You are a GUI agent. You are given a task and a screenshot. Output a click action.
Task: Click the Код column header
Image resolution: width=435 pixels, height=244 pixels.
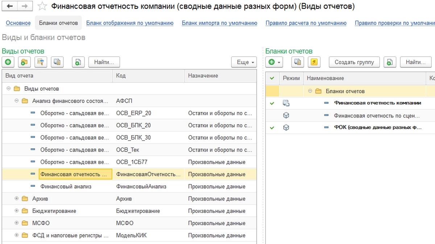(121, 76)
